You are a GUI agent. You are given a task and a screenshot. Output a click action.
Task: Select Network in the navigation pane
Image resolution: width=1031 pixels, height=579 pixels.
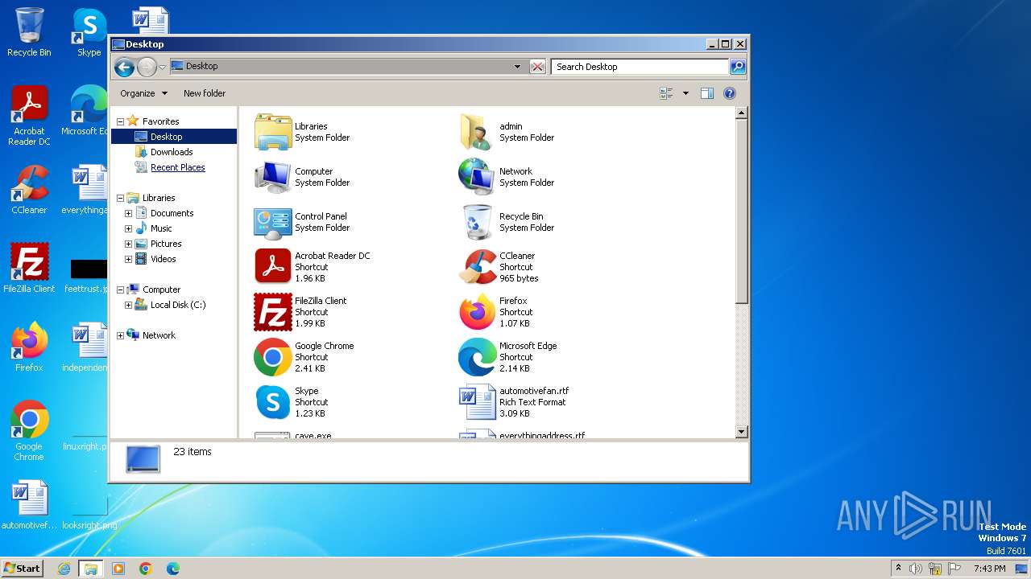pos(159,335)
